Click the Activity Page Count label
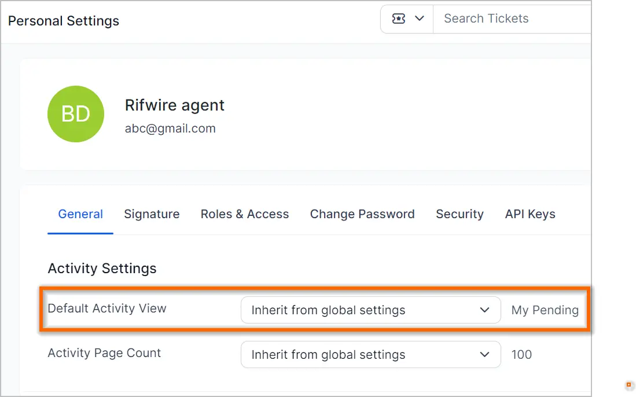Screen dimensions: 636x397 (x=104, y=353)
